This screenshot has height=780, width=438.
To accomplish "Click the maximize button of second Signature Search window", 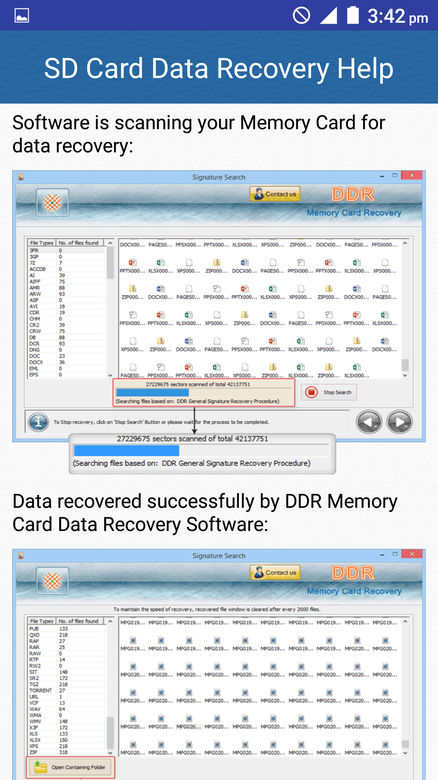I will 395,554.
